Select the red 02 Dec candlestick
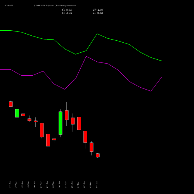Image resolution: width=194 pixels, height=194 pixels. coord(85,137)
